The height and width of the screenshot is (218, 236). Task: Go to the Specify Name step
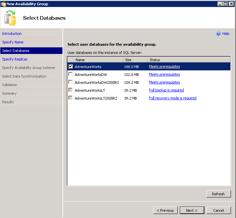coord(13,42)
